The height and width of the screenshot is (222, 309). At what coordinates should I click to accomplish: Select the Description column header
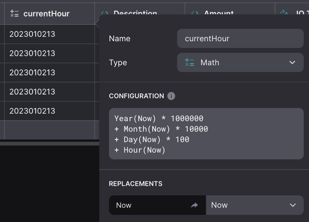coord(140,9)
